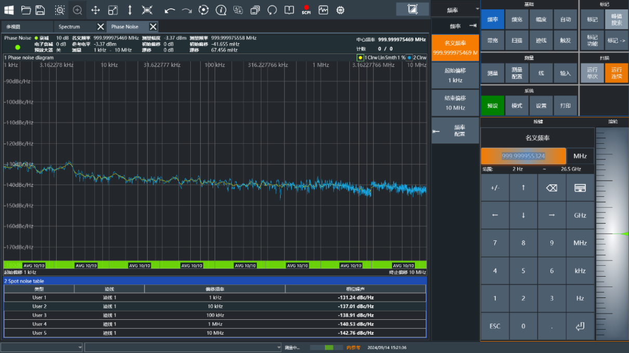Redo the action with forward arrow
Image resolution: width=629 pixels, height=353 pixels.
pyautogui.click(x=187, y=10)
